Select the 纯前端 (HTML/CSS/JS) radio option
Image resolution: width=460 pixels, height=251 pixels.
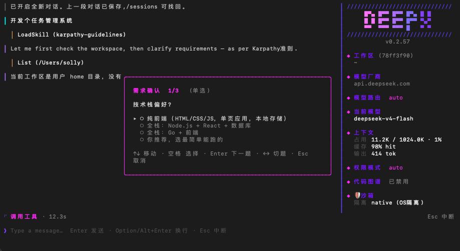tap(142, 118)
